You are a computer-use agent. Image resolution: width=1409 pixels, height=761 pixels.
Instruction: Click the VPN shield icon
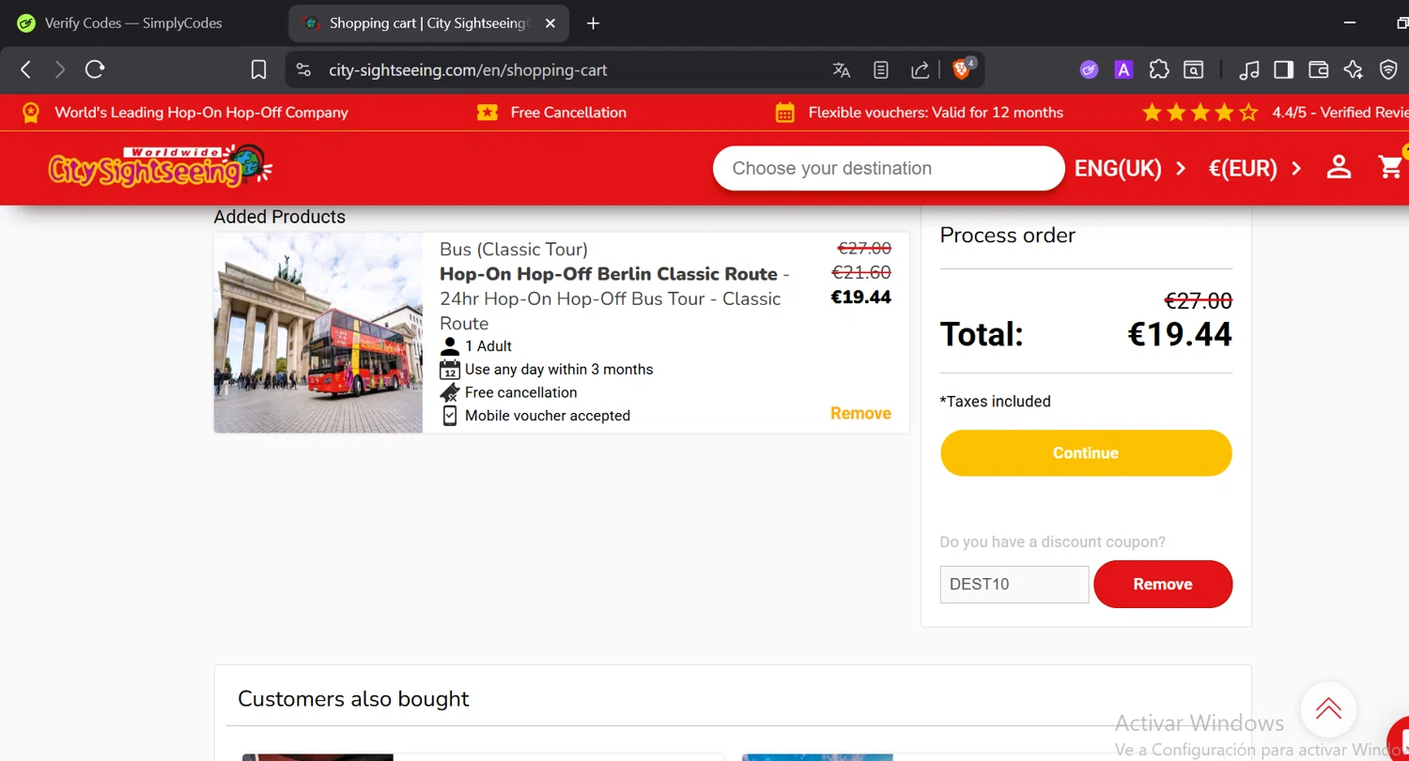pyautogui.click(x=1388, y=69)
